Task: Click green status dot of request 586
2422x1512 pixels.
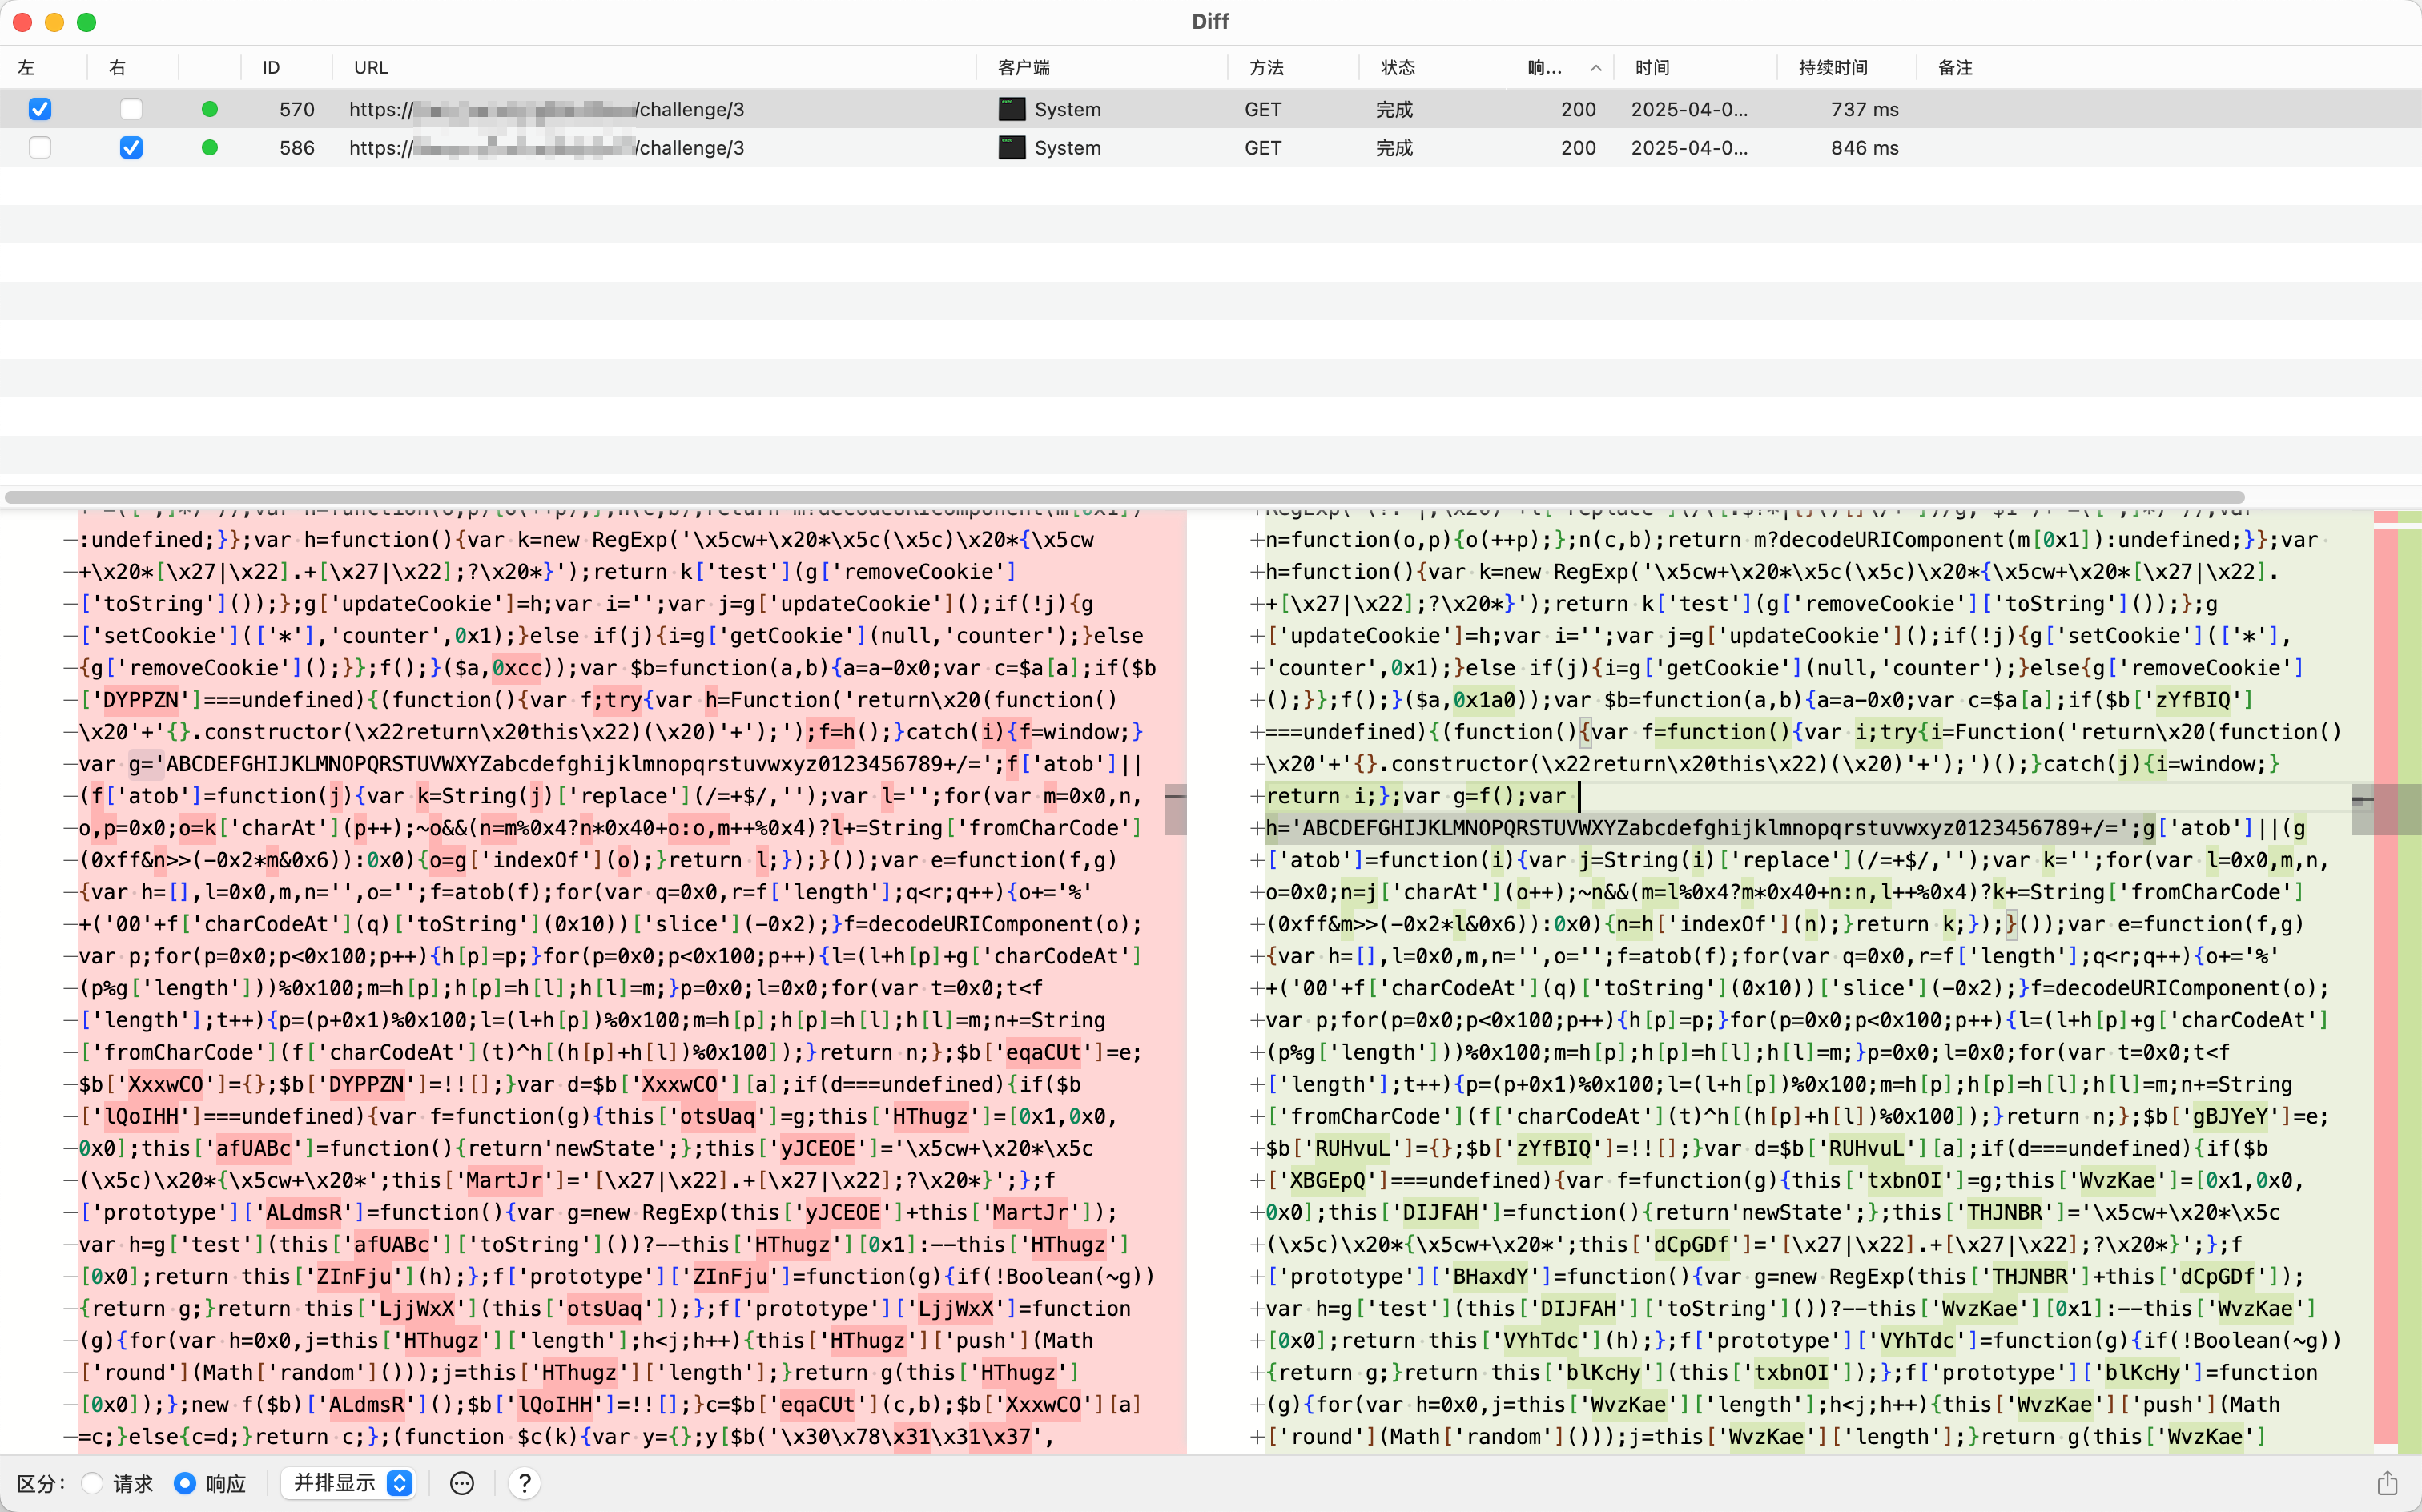Action: click(209, 148)
